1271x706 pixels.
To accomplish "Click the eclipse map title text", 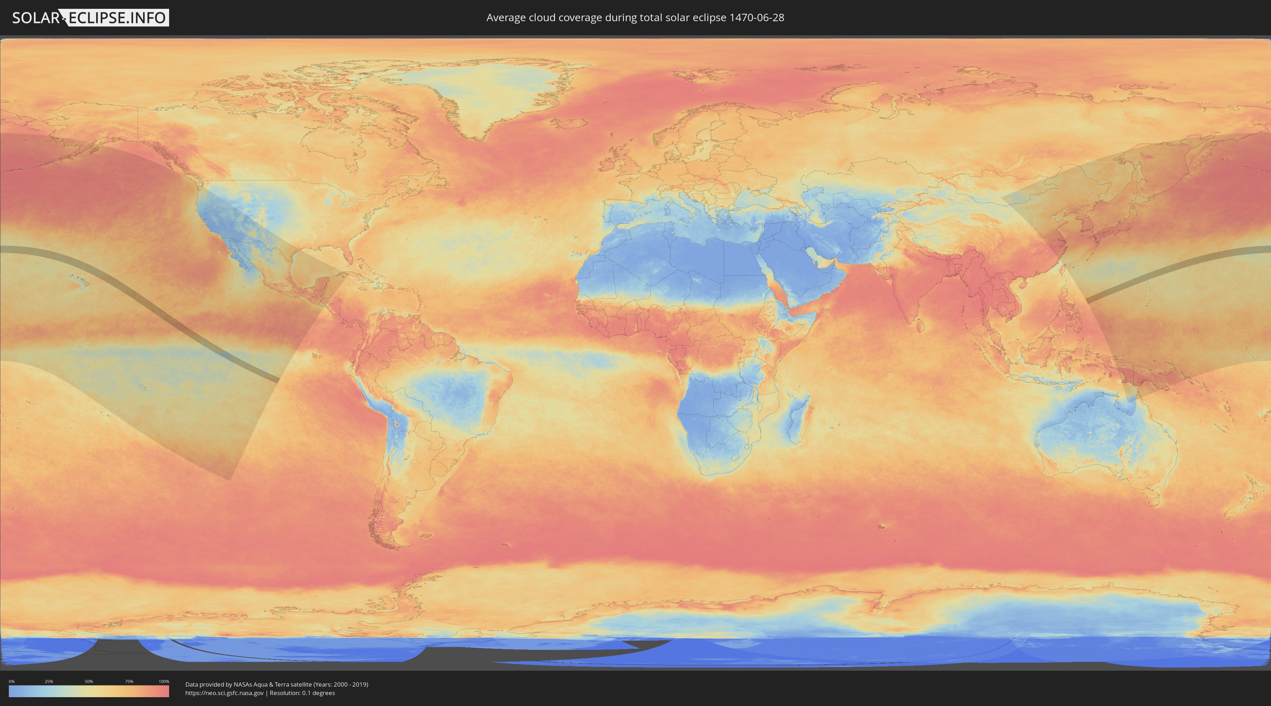I will click(x=635, y=18).
